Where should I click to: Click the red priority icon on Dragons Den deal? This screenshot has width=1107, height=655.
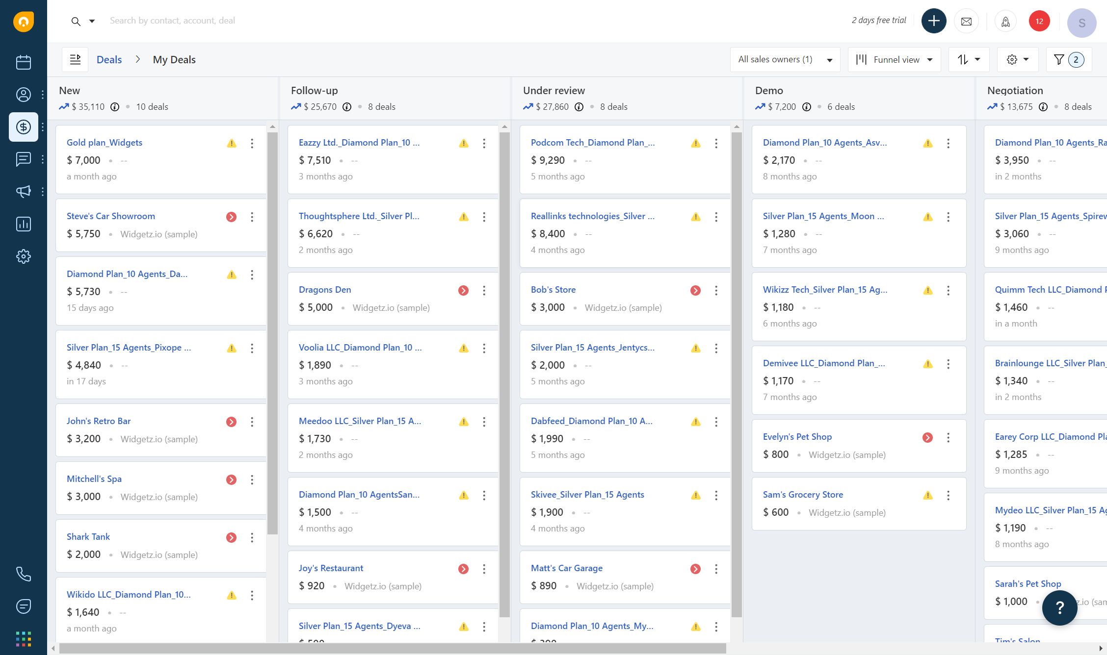(x=463, y=290)
